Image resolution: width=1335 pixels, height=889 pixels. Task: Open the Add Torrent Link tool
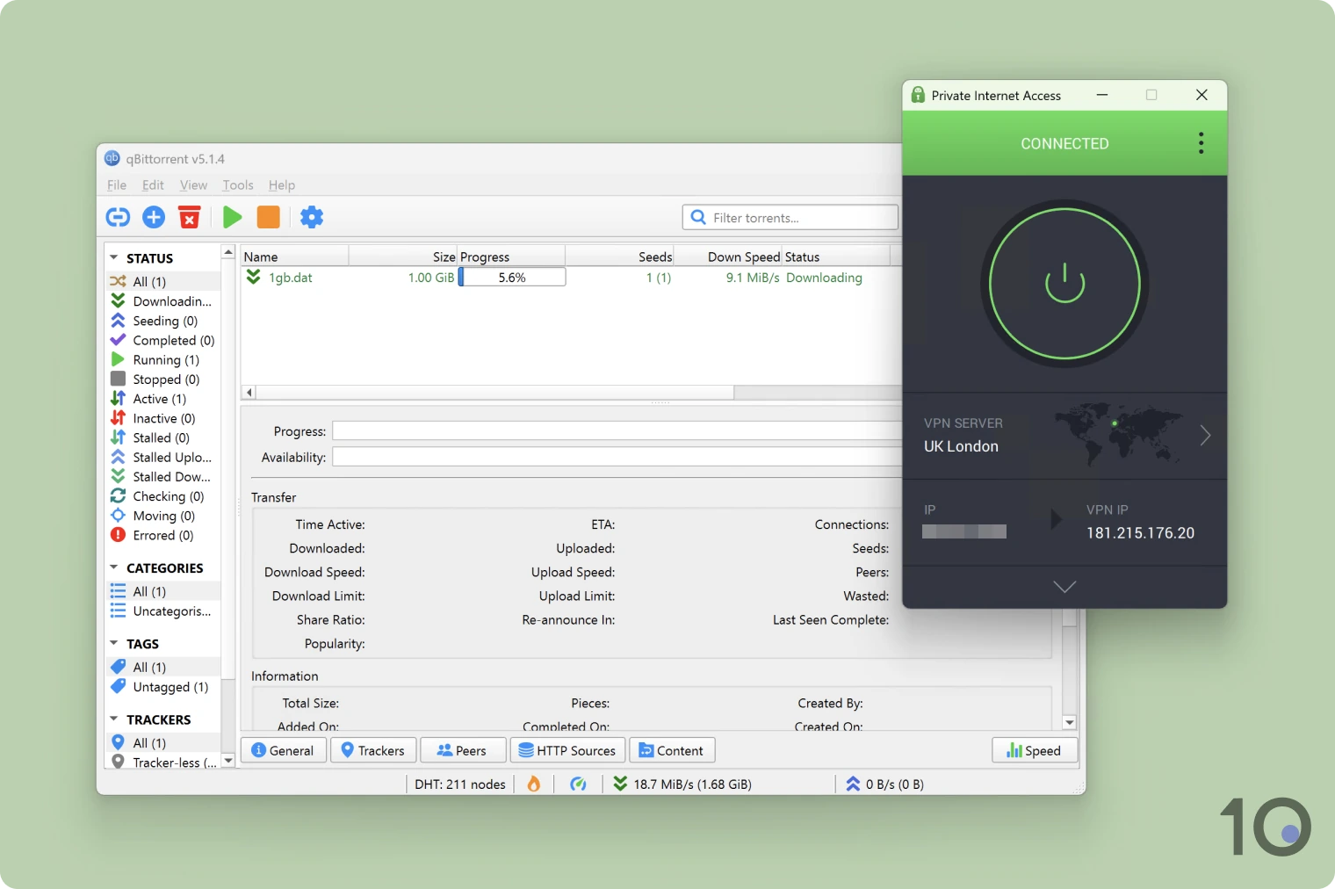click(117, 217)
